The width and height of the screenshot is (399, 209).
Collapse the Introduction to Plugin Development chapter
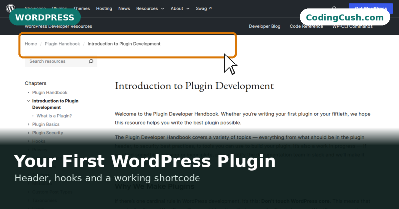tap(28, 101)
